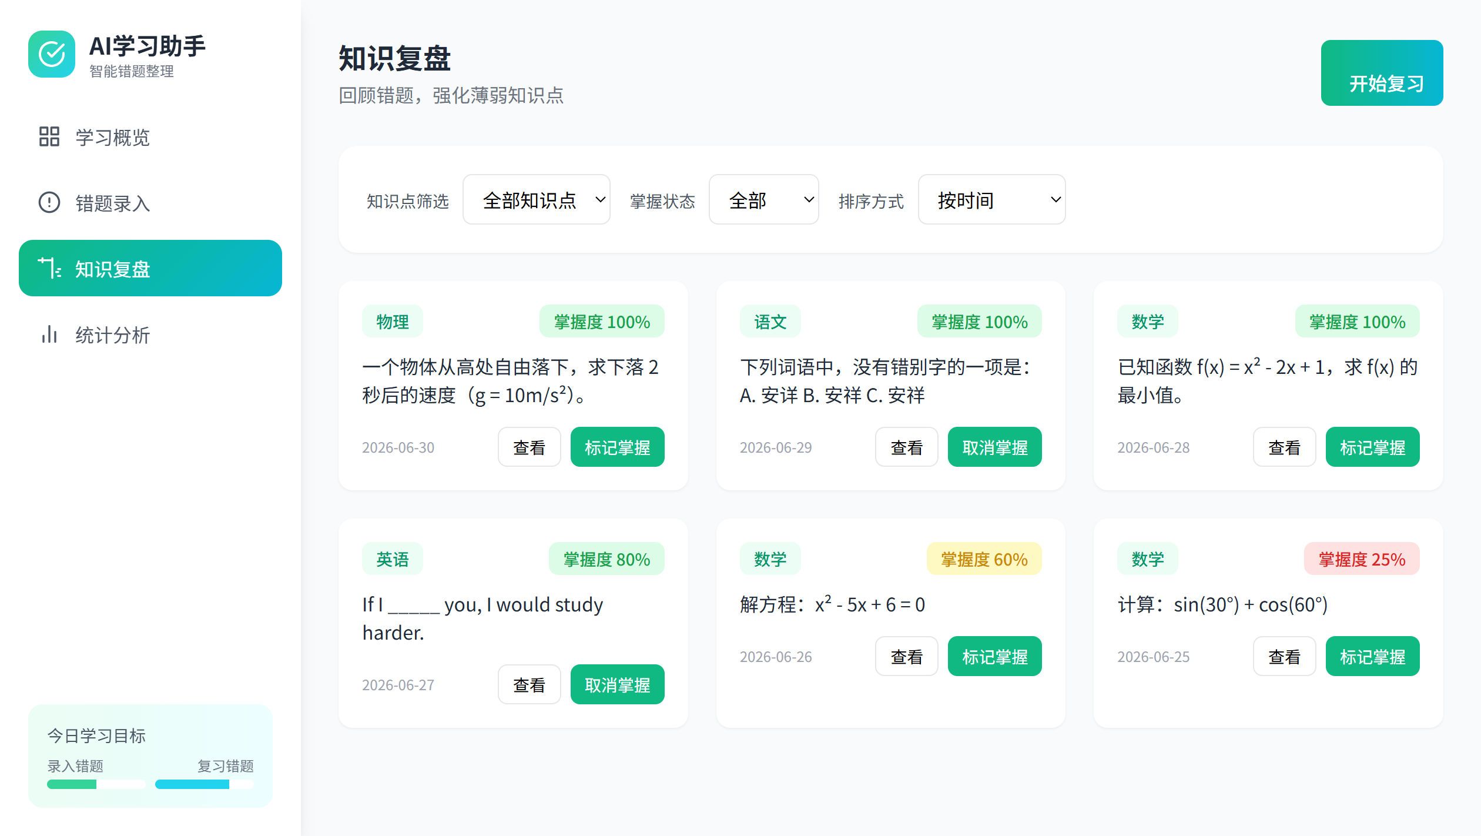Click the 学习概览 grid icon
Viewport: 1481px width, 836px height.
point(49,136)
